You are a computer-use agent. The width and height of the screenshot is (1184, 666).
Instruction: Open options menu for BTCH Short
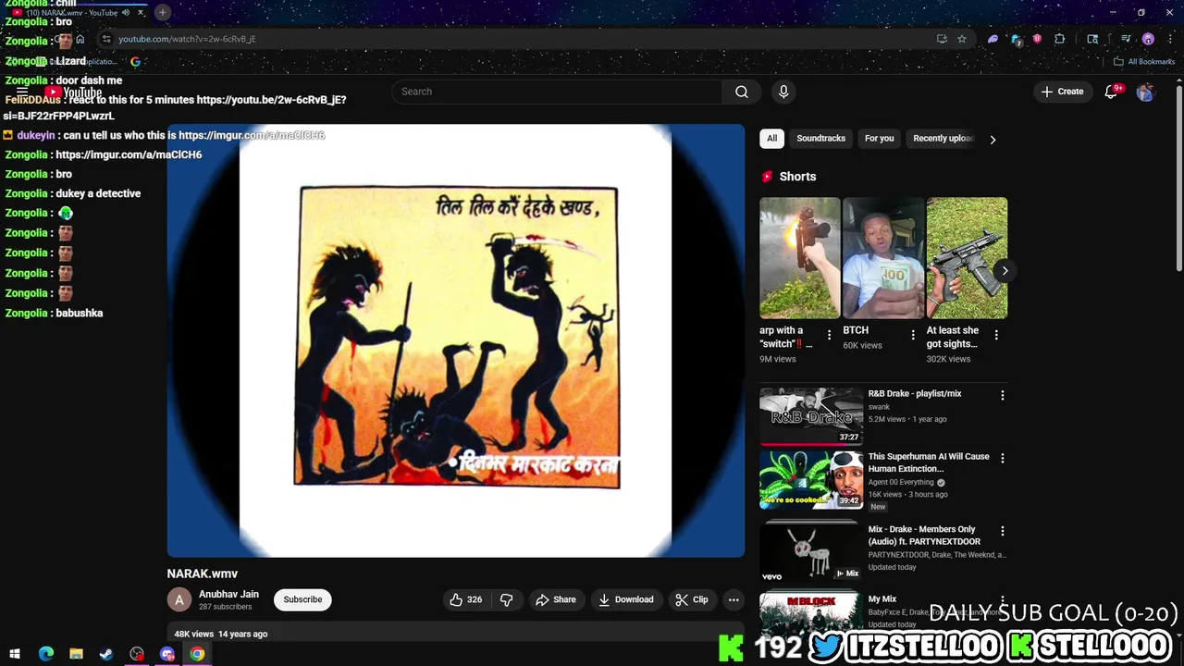pos(913,335)
